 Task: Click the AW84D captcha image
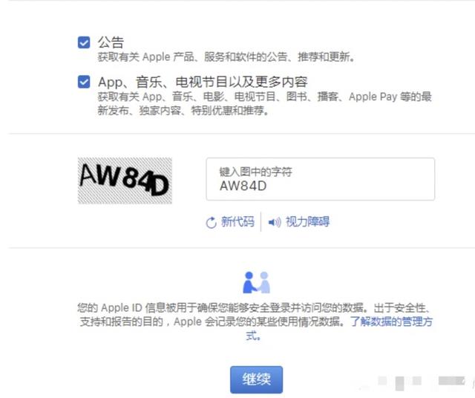click(125, 180)
